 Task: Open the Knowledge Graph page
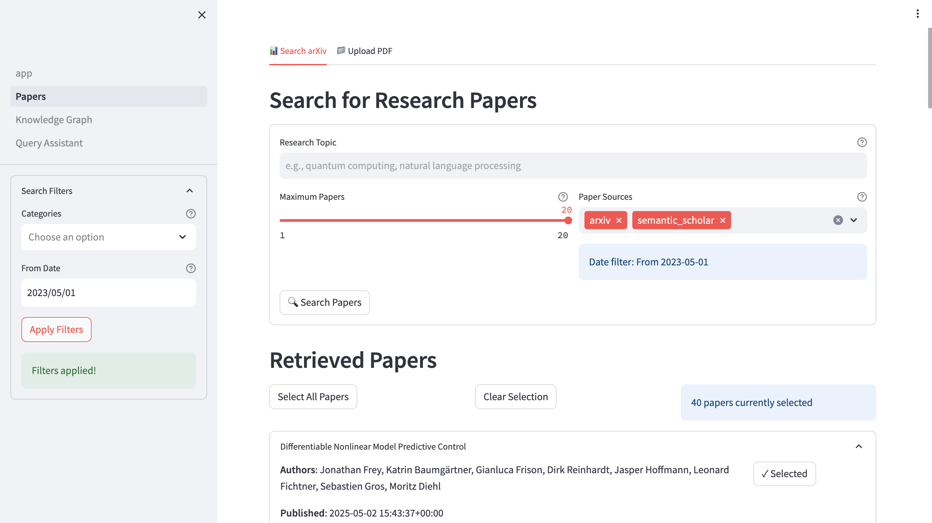[x=108, y=120]
